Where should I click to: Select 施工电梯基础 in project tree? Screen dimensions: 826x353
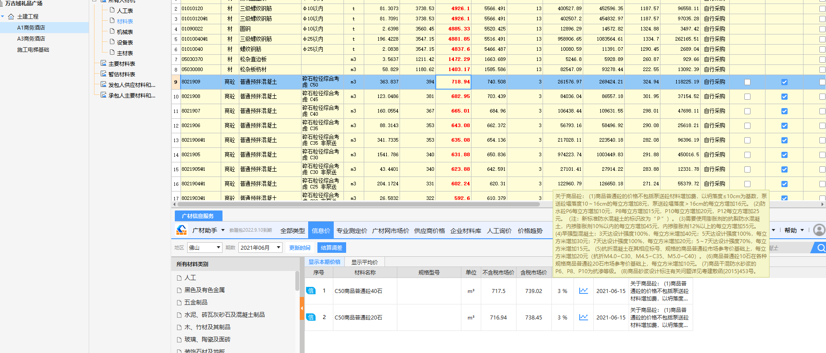click(33, 50)
